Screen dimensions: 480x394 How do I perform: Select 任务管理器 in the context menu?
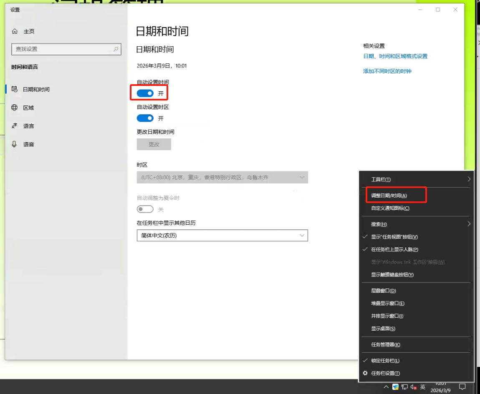pos(385,345)
